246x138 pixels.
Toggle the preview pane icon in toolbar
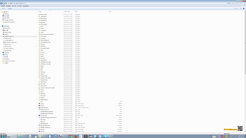240,9
